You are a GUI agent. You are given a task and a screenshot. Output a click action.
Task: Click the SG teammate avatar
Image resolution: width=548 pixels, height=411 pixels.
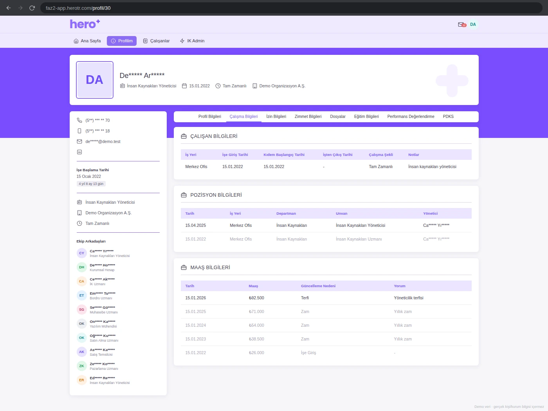[x=81, y=310]
